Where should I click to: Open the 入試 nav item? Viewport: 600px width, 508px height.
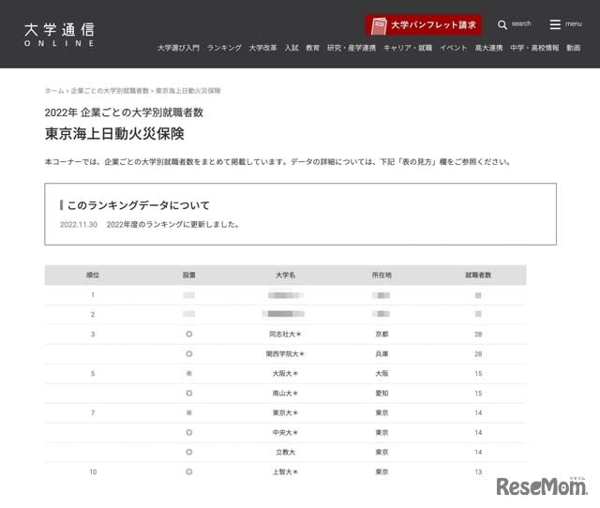coord(292,48)
